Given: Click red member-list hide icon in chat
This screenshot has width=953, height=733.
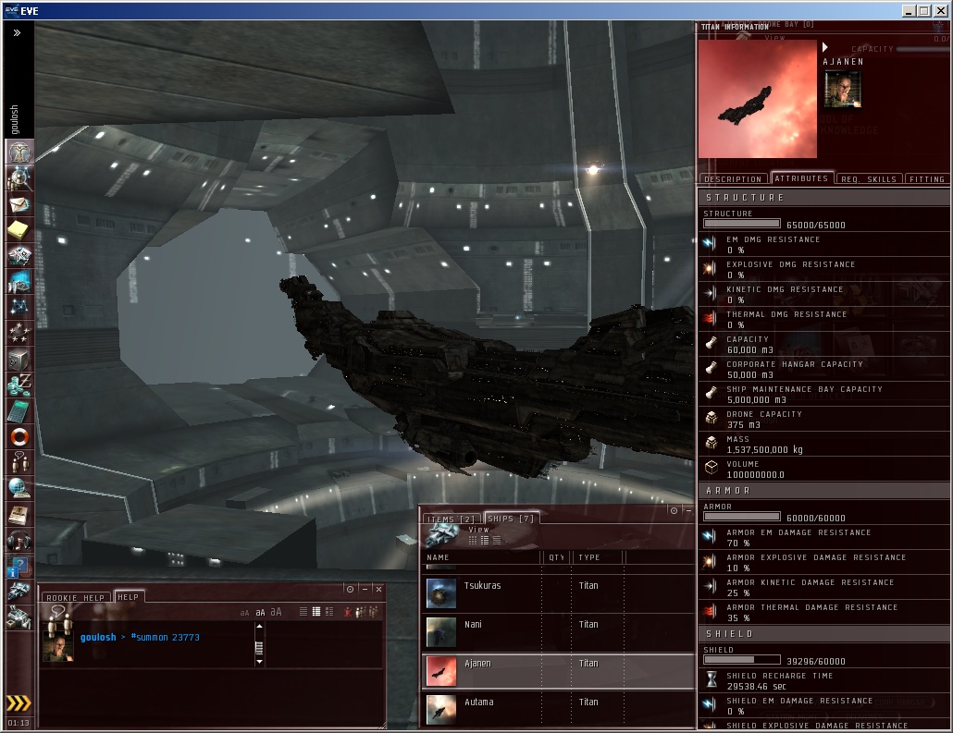Looking at the screenshot, I should point(348,612).
